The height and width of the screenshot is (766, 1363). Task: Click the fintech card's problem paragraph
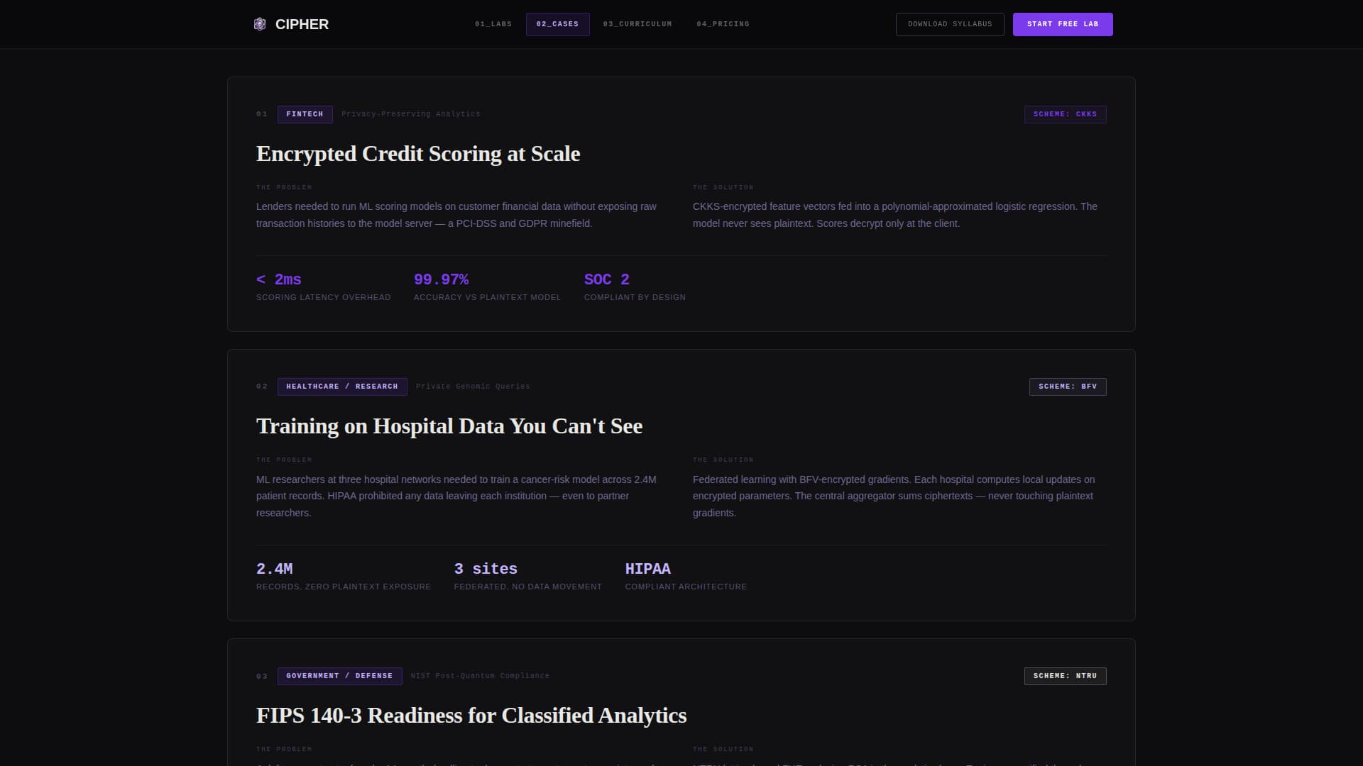point(456,215)
